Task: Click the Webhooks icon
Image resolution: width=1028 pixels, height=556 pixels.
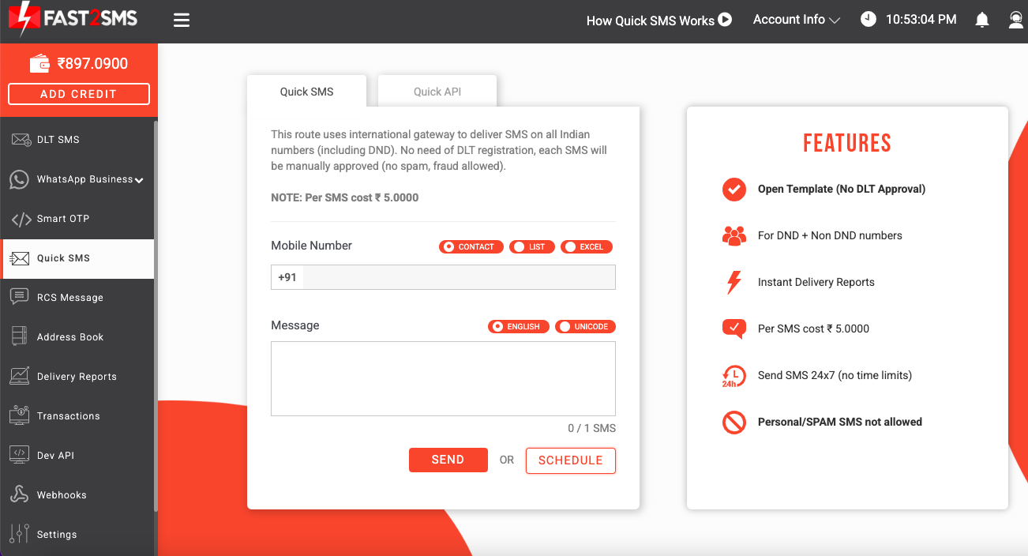Action: click(x=20, y=494)
